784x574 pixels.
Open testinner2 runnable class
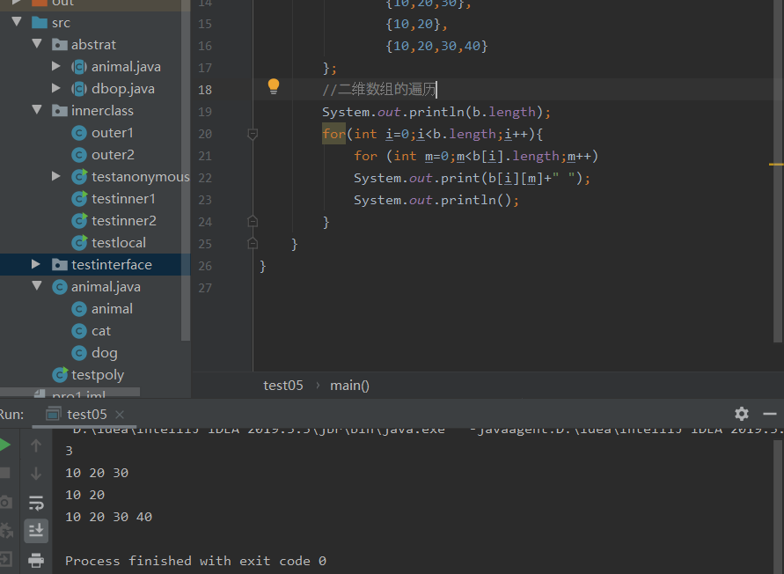124,221
